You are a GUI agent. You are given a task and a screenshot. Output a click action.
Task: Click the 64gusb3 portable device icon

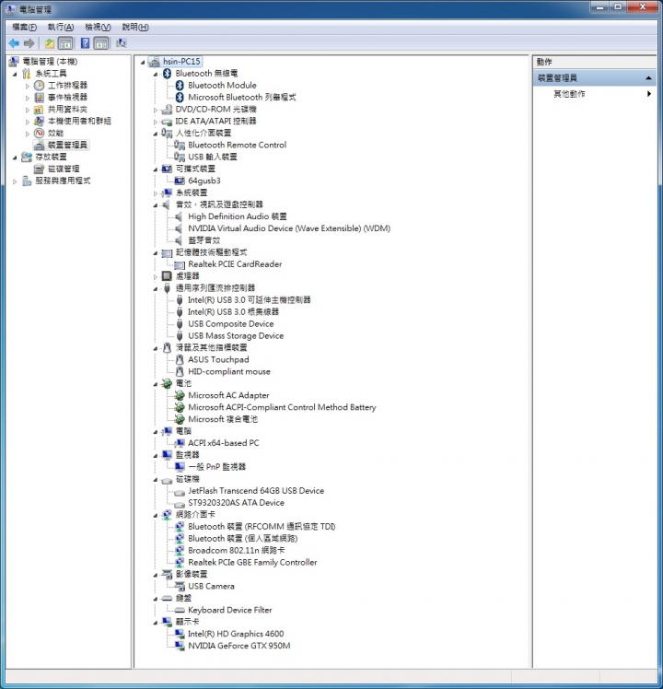click(180, 181)
